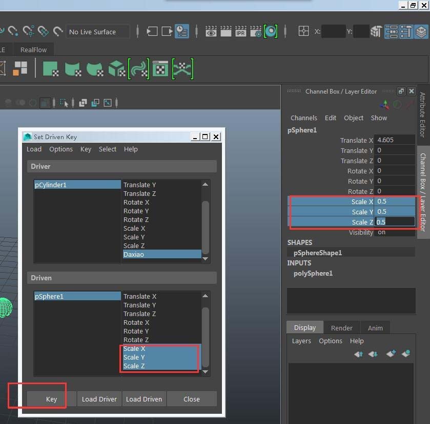Click the crossed arrows checker shelf icon
Viewport: 430px width, 424px height.
pyautogui.click(x=182, y=69)
